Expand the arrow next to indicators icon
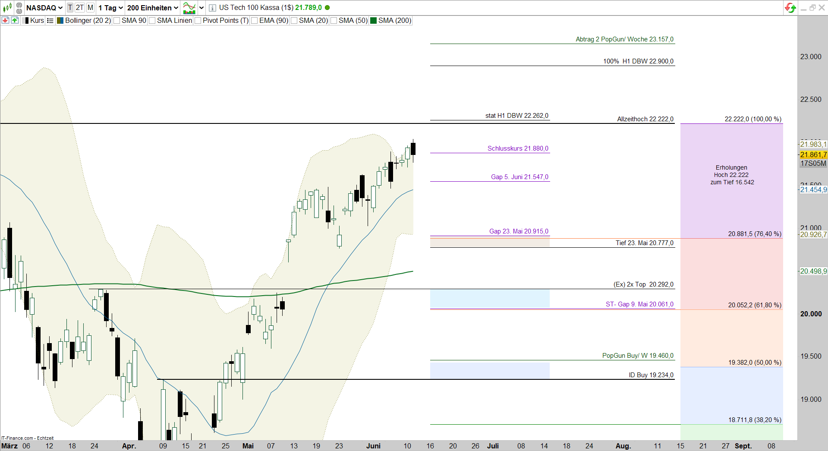This screenshot has height=451, width=828. coord(201,8)
